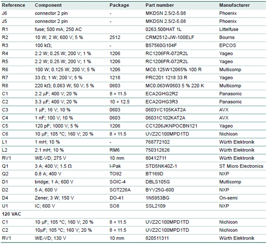The image size is (269, 244).
Task: Select the EPCOS manufacturer cell
Action: coord(227,46)
